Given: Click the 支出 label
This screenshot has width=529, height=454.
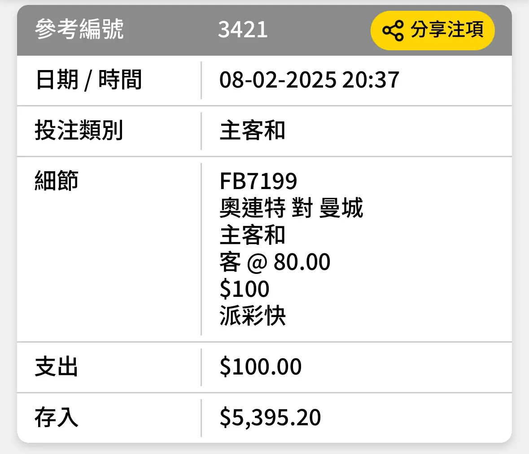Looking at the screenshot, I should tap(57, 366).
